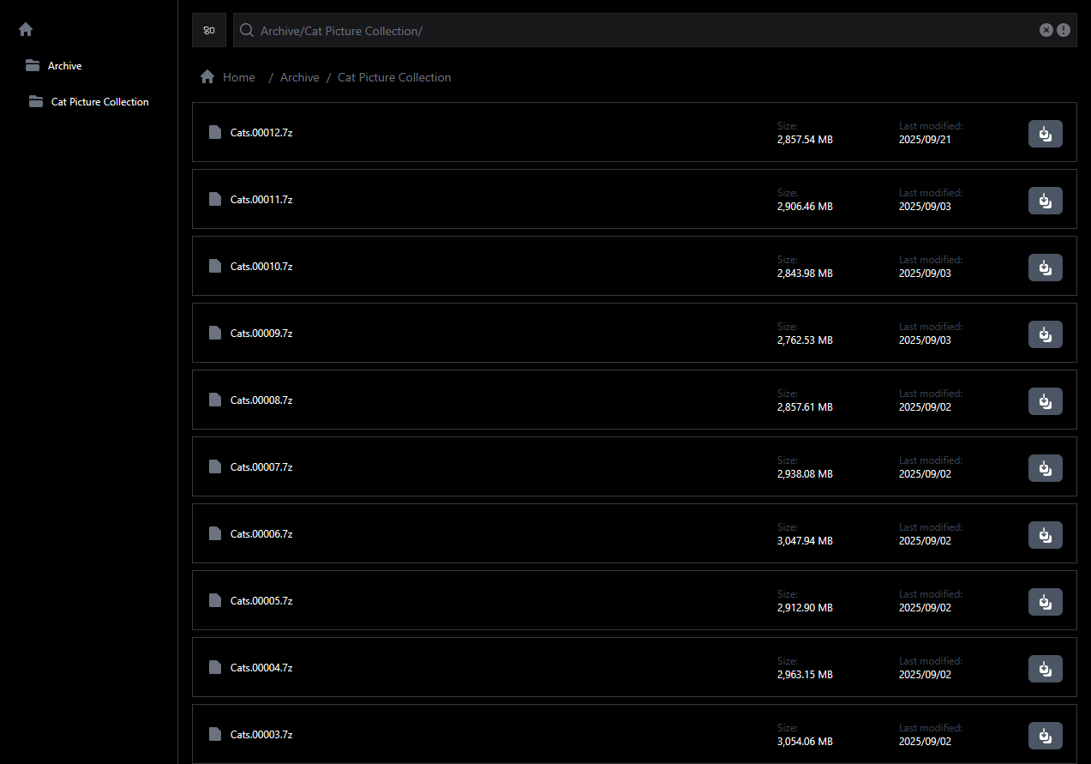Click Cat Picture Collection breadcrumb item
The height and width of the screenshot is (764, 1091).
click(394, 77)
